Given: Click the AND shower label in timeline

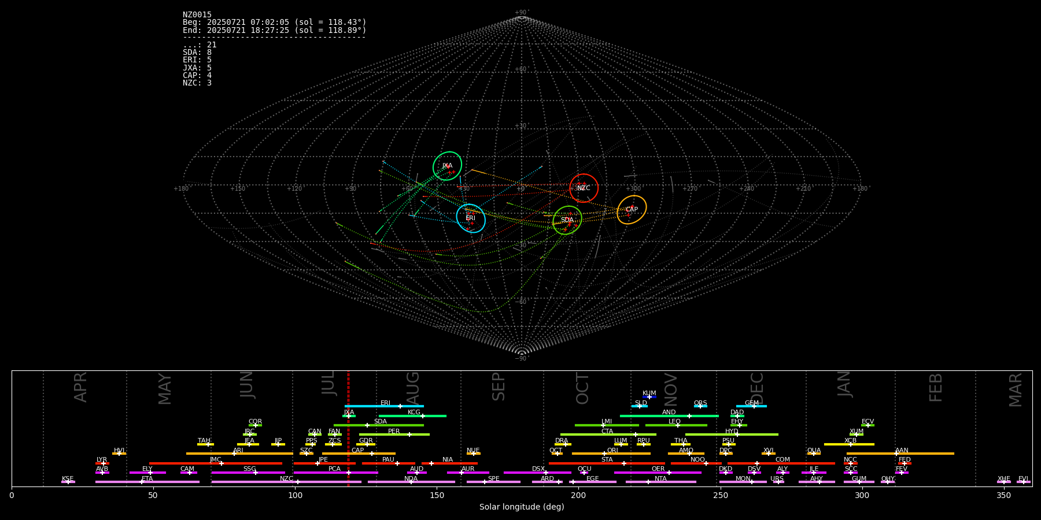Looking at the screenshot, I should [x=669, y=413].
